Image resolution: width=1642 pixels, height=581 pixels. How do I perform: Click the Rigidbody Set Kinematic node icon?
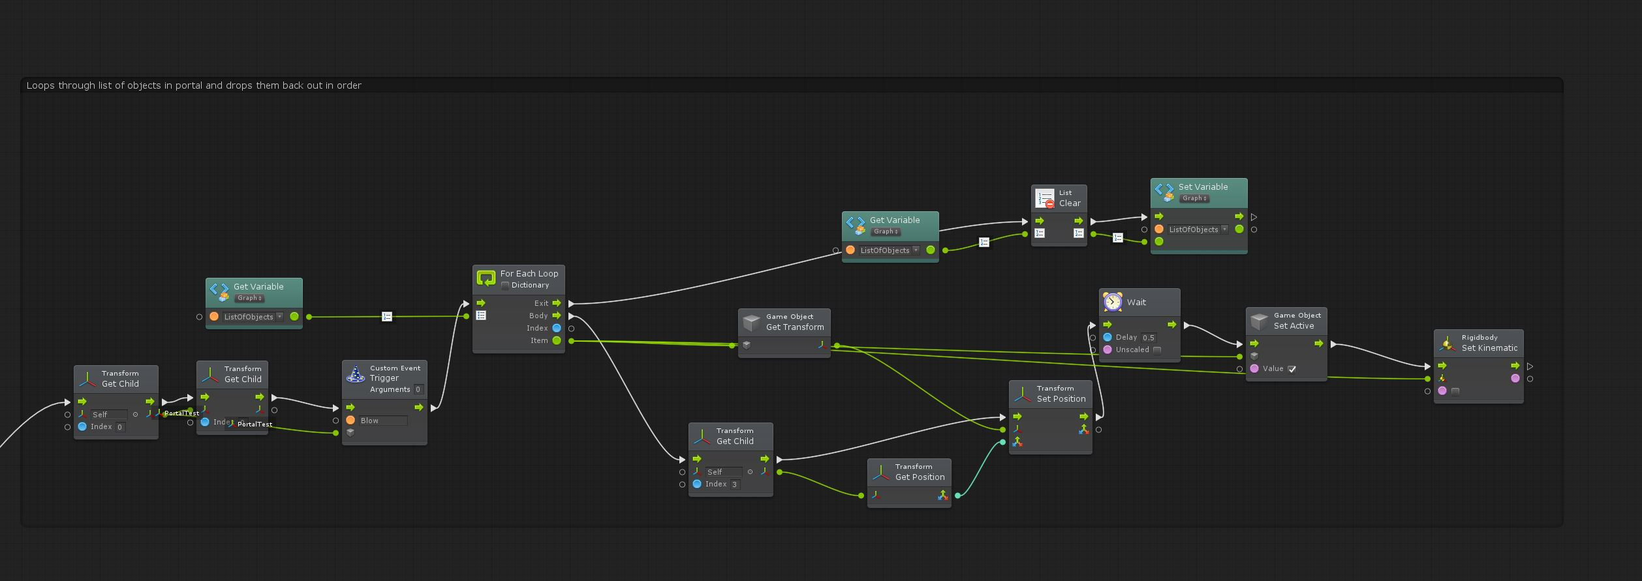(1447, 343)
